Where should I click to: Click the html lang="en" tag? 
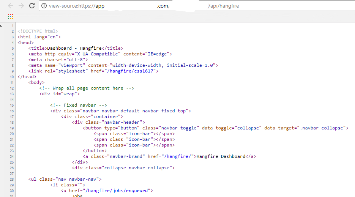39,37
